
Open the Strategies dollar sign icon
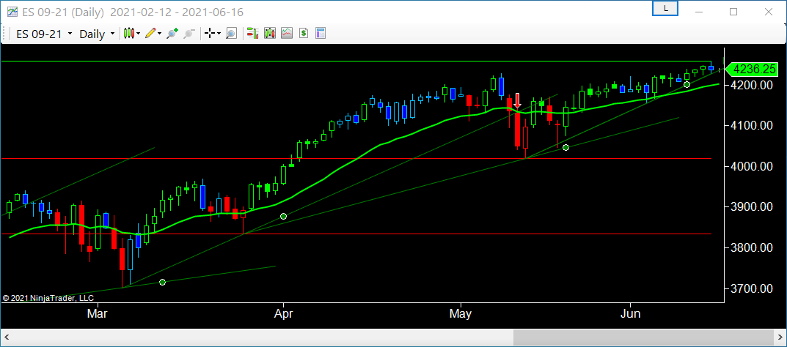pos(303,34)
